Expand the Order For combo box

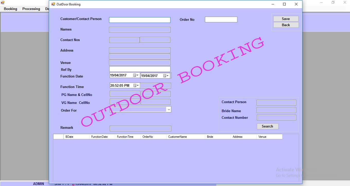(x=169, y=110)
